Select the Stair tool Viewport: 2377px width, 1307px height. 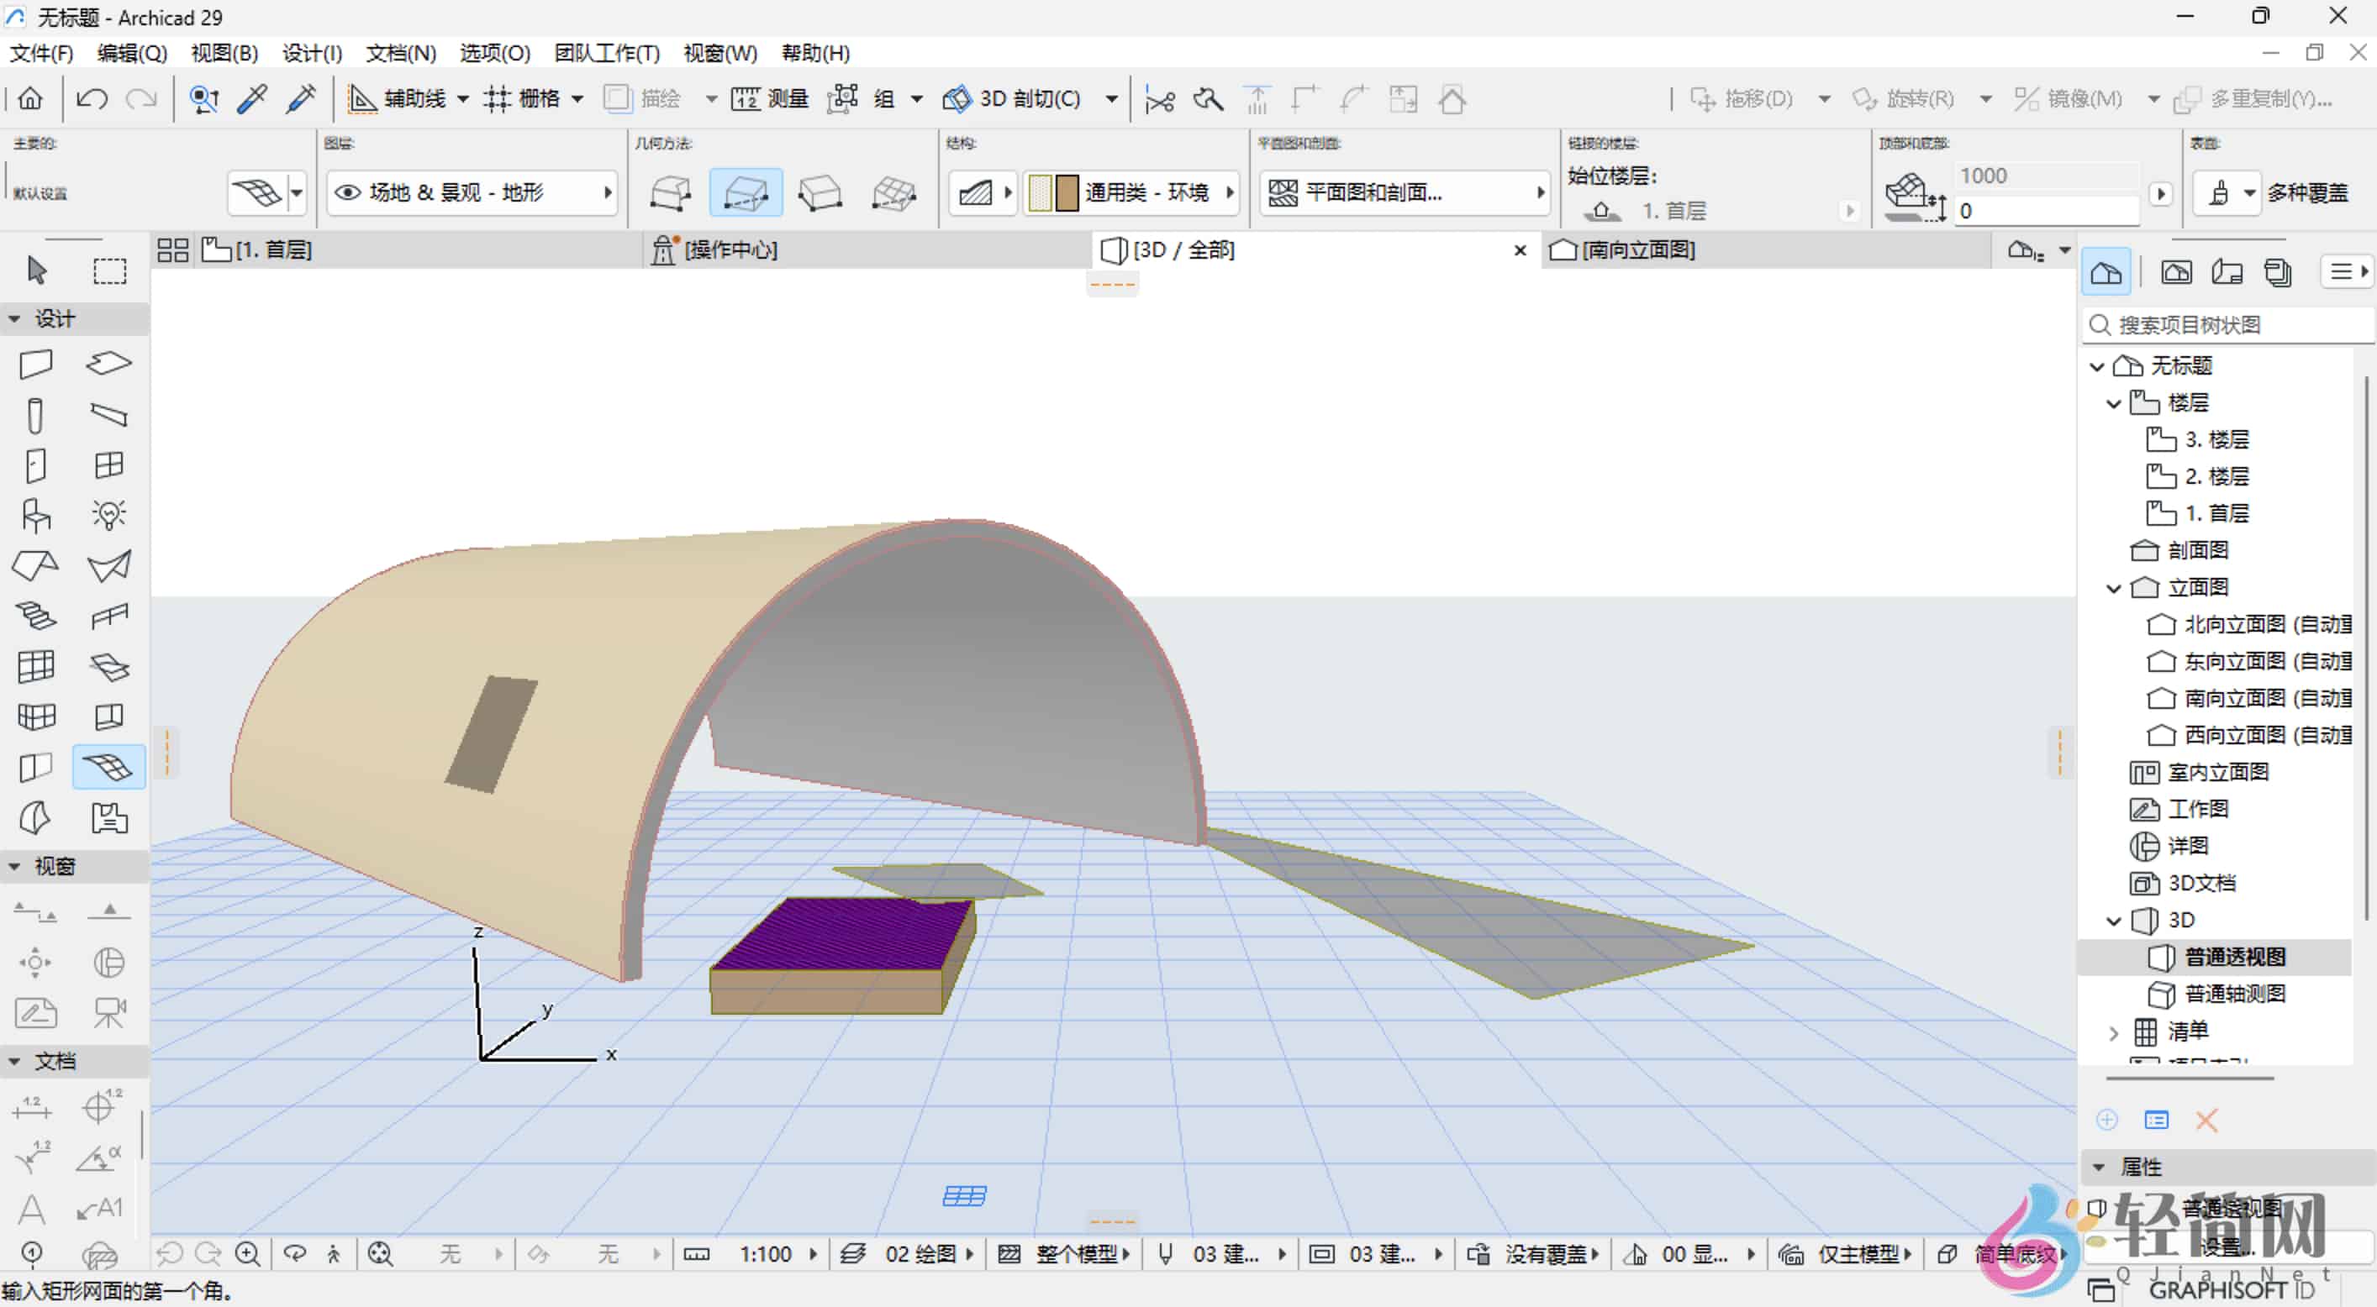(x=35, y=613)
